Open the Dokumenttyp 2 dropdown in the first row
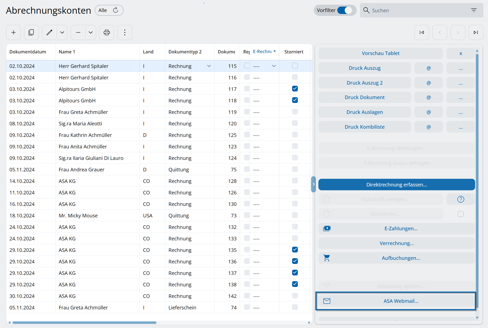This screenshot has height=328, width=488. click(209, 66)
